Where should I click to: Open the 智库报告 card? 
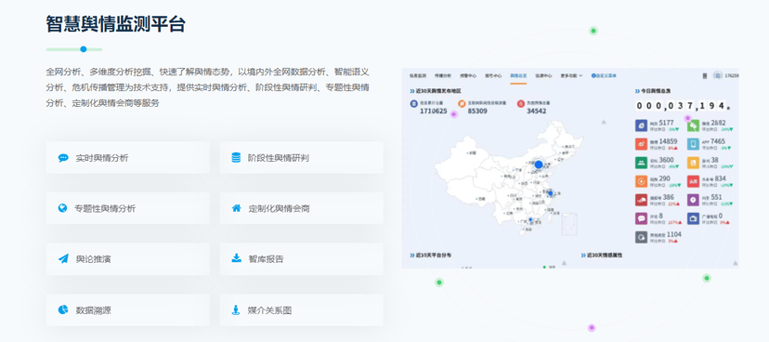tap(301, 258)
